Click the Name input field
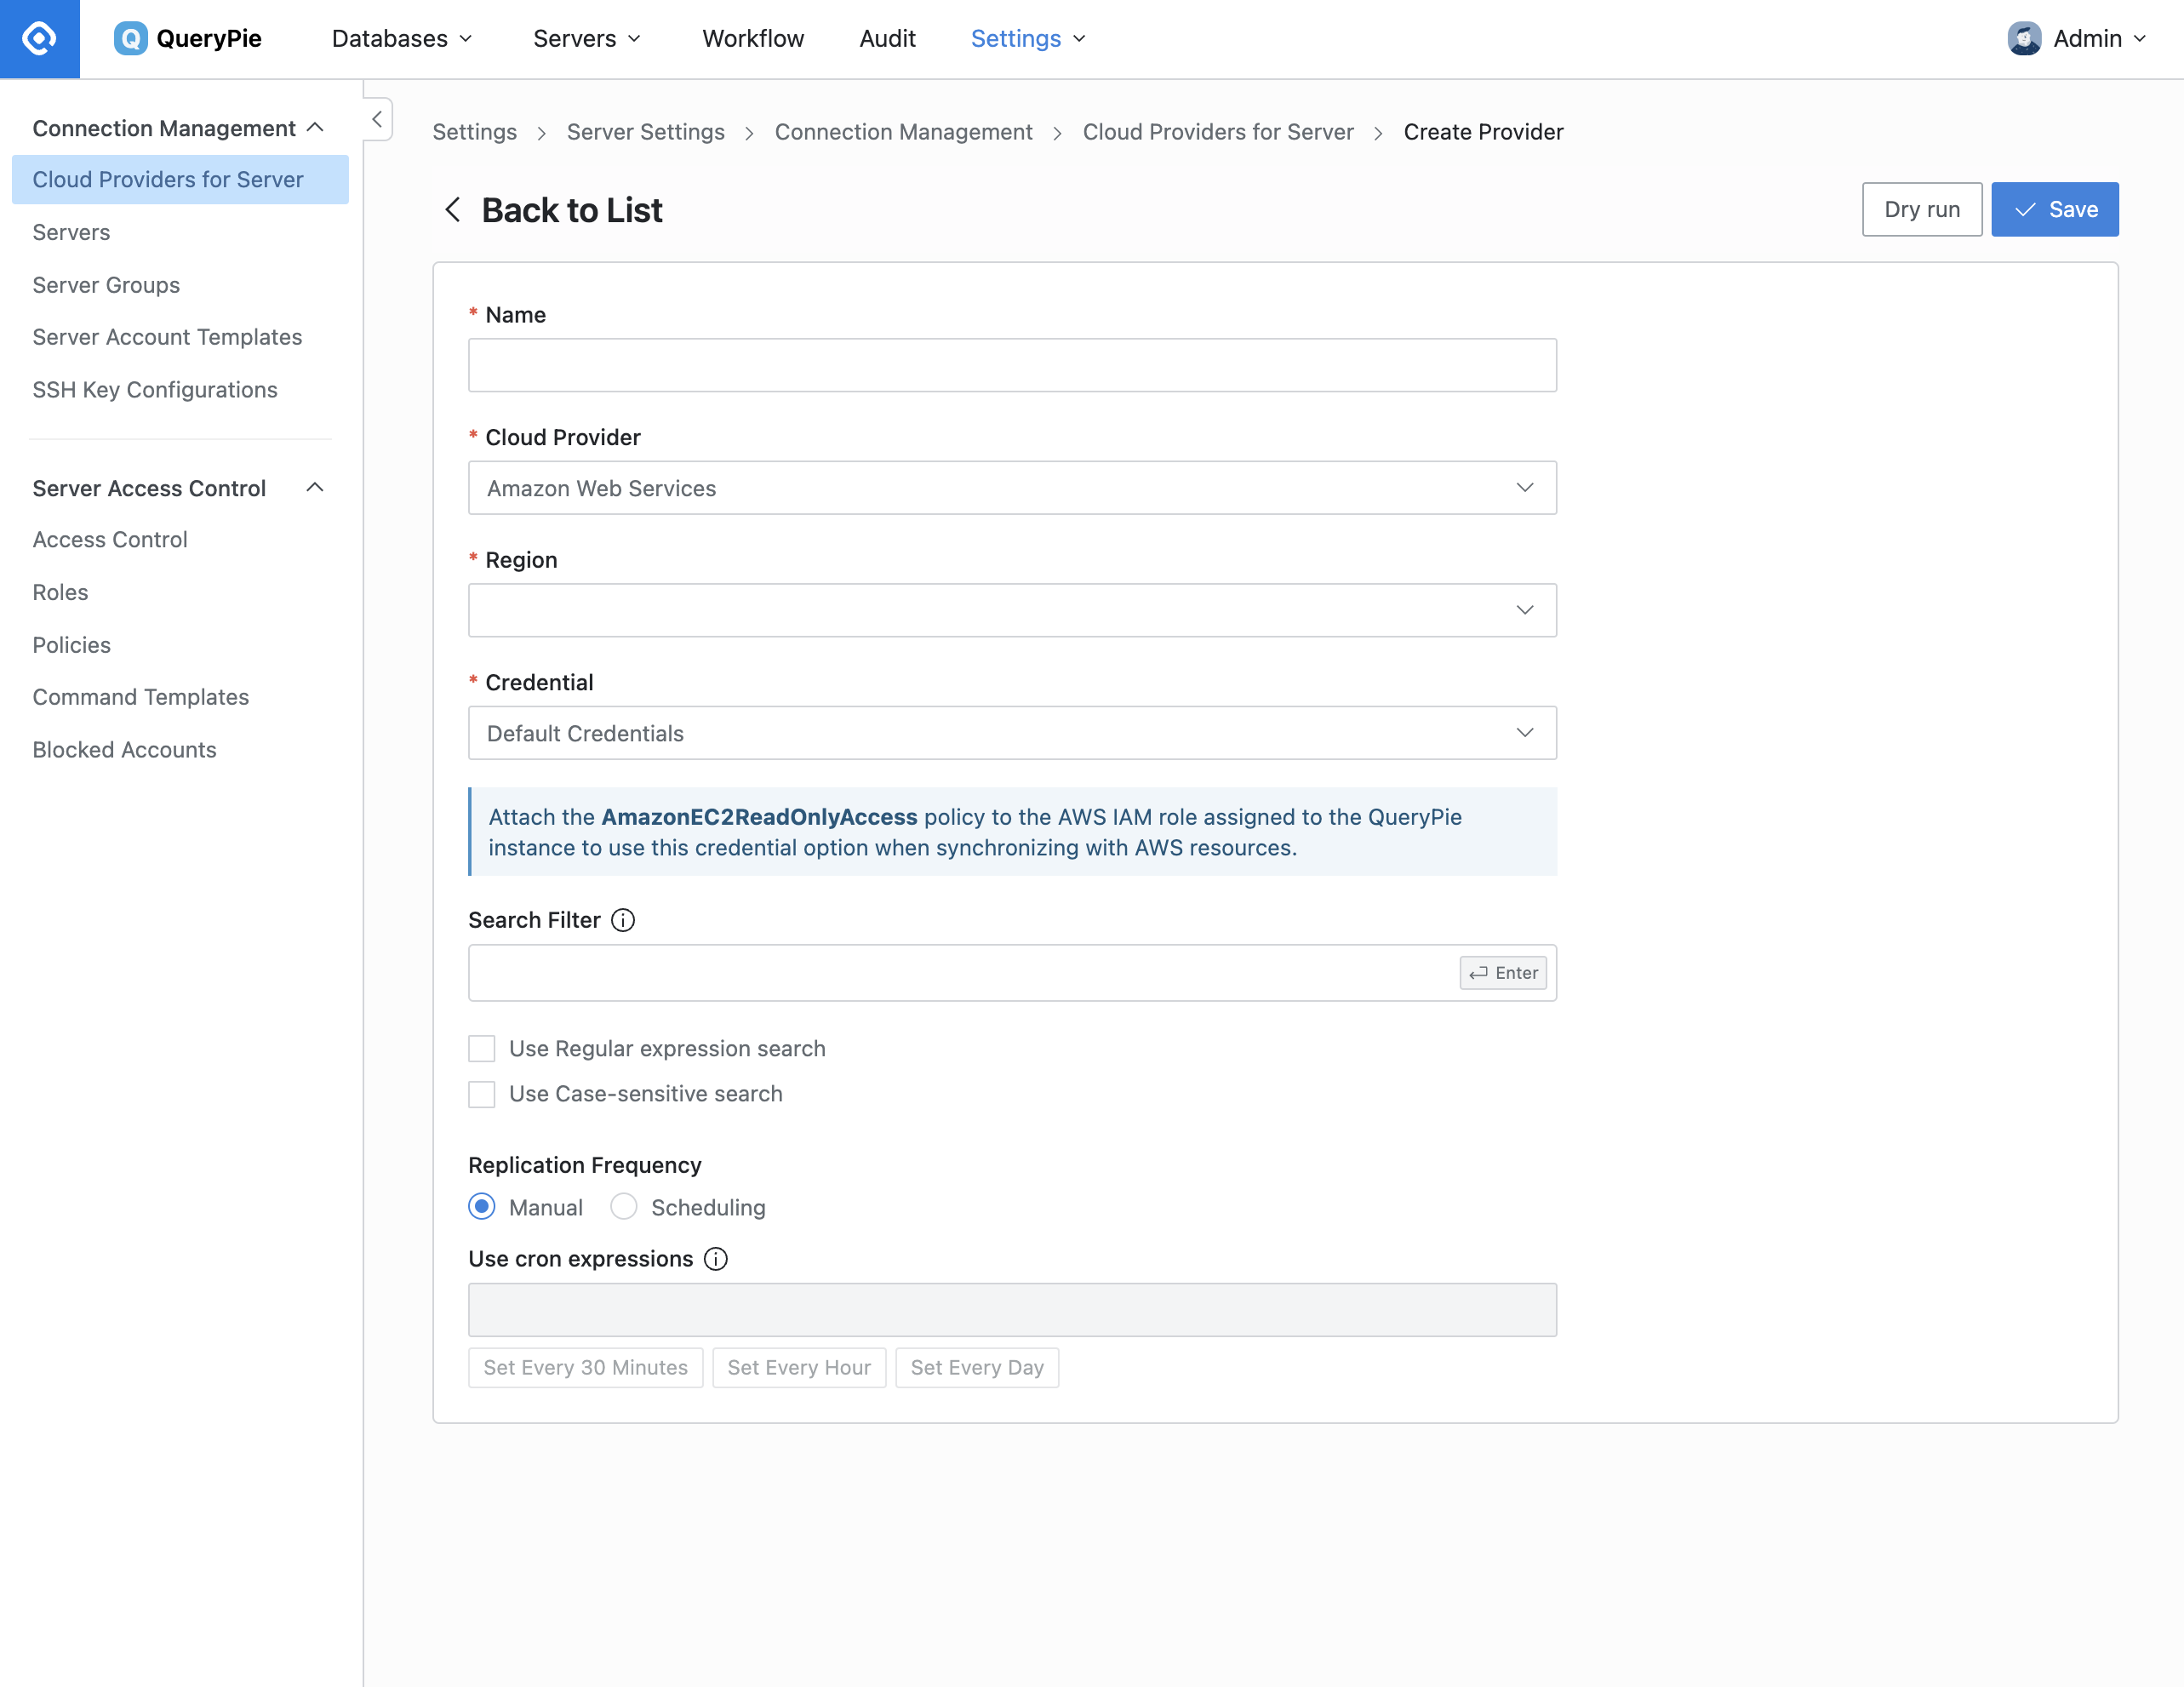 click(x=1012, y=365)
